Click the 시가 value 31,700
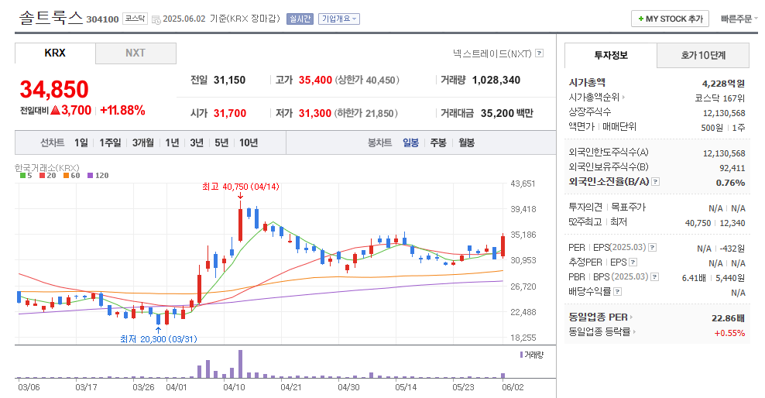765x398 pixels. point(230,113)
